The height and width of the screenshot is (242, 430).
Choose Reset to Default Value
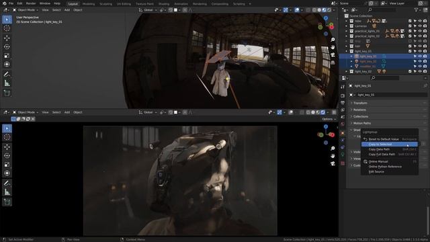coord(390,139)
